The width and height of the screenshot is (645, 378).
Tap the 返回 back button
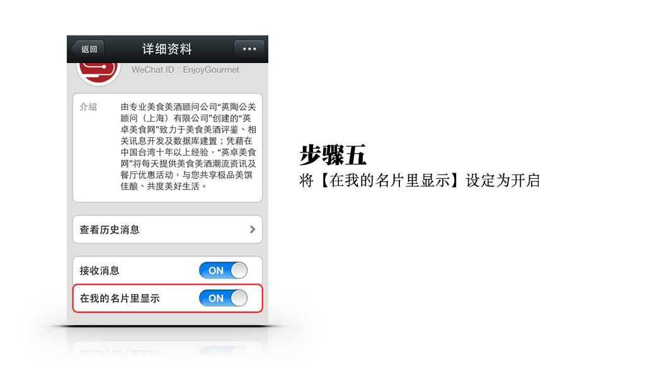tap(88, 49)
